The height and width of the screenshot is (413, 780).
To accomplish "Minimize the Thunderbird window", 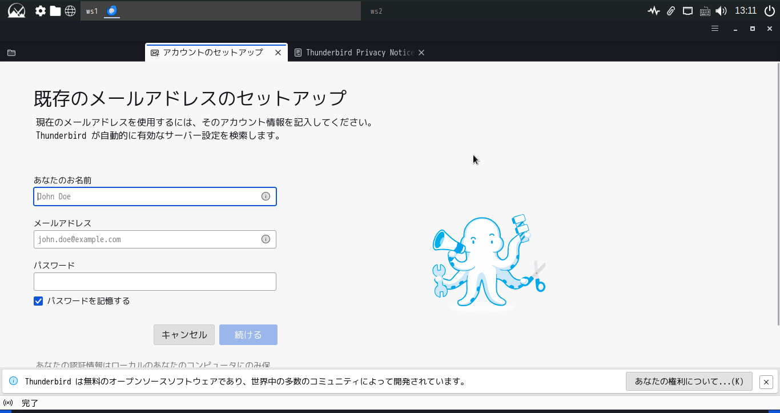I will (735, 29).
